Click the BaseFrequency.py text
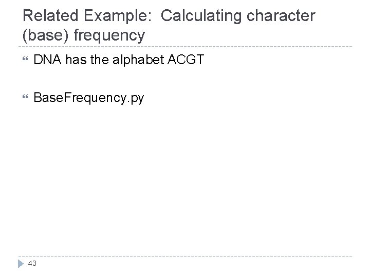The image size is (370, 277). pos(89,98)
